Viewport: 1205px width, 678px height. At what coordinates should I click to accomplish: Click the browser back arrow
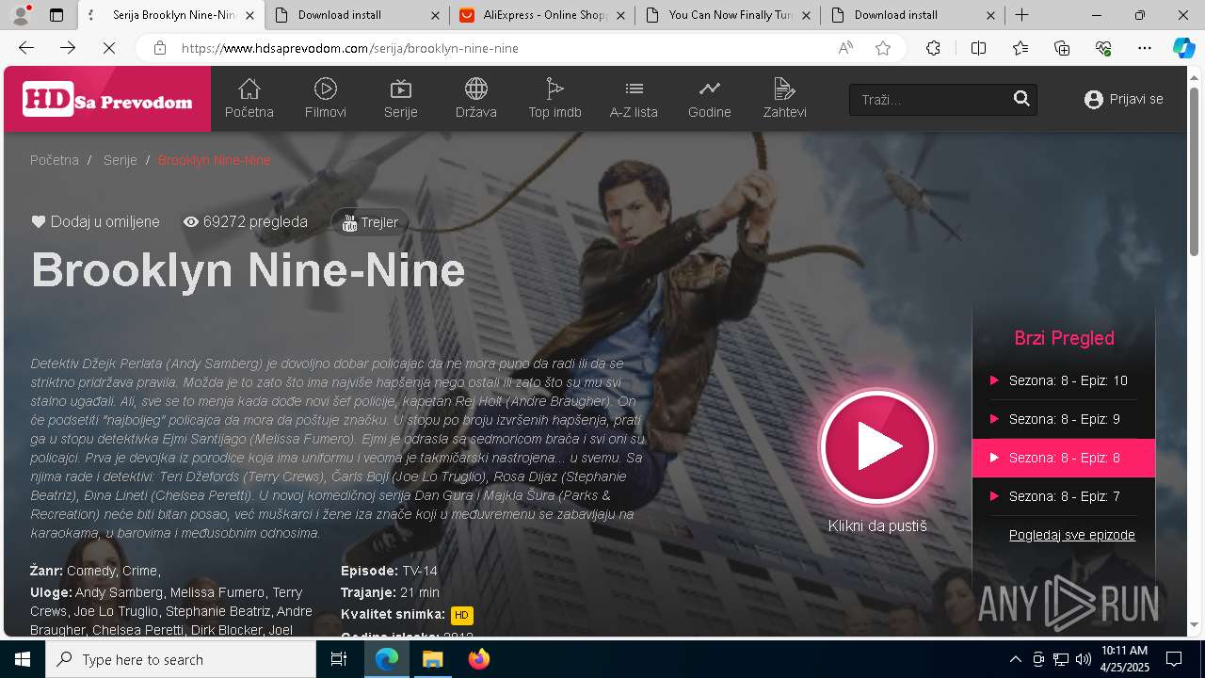pyautogui.click(x=26, y=48)
